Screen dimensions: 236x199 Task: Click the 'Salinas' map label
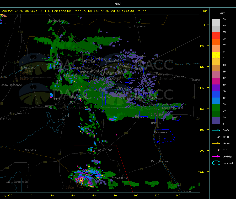45,106
